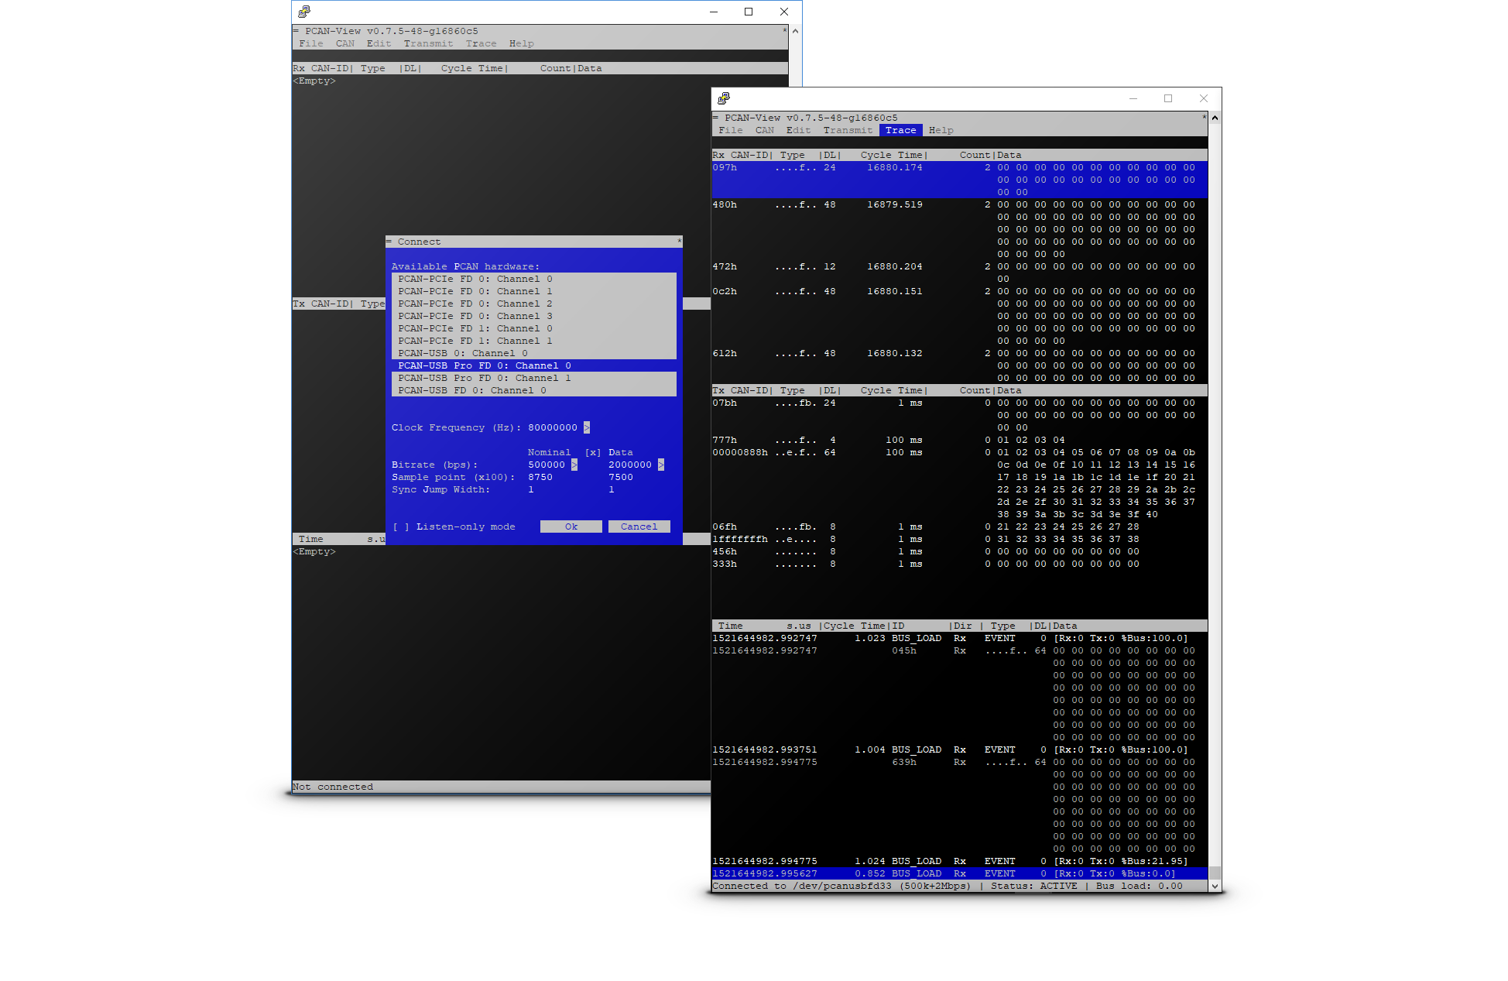Click the down arrow of front window scrollbar
Viewport: 1508px width, 981px height.
pyautogui.click(x=1215, y=886)
